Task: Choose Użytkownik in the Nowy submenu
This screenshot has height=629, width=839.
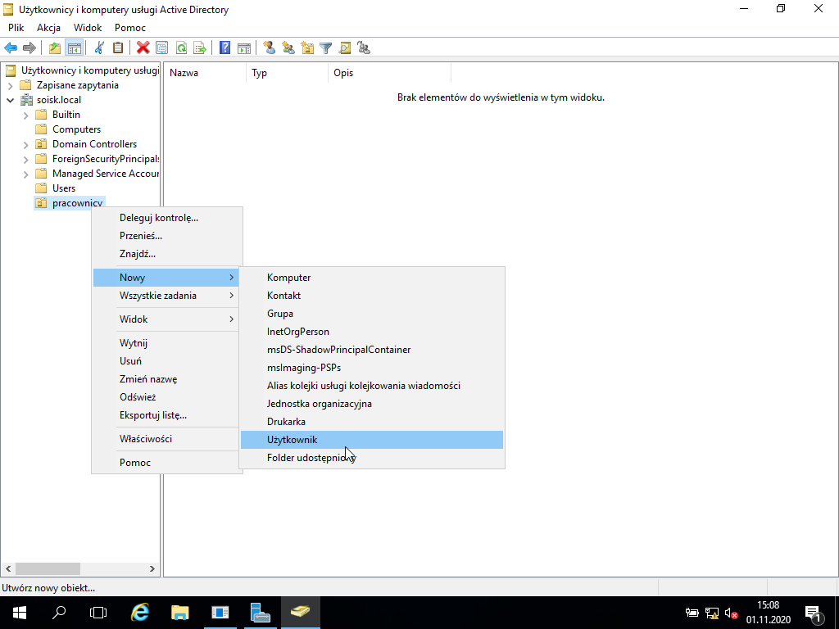Action: coord(372,440)
